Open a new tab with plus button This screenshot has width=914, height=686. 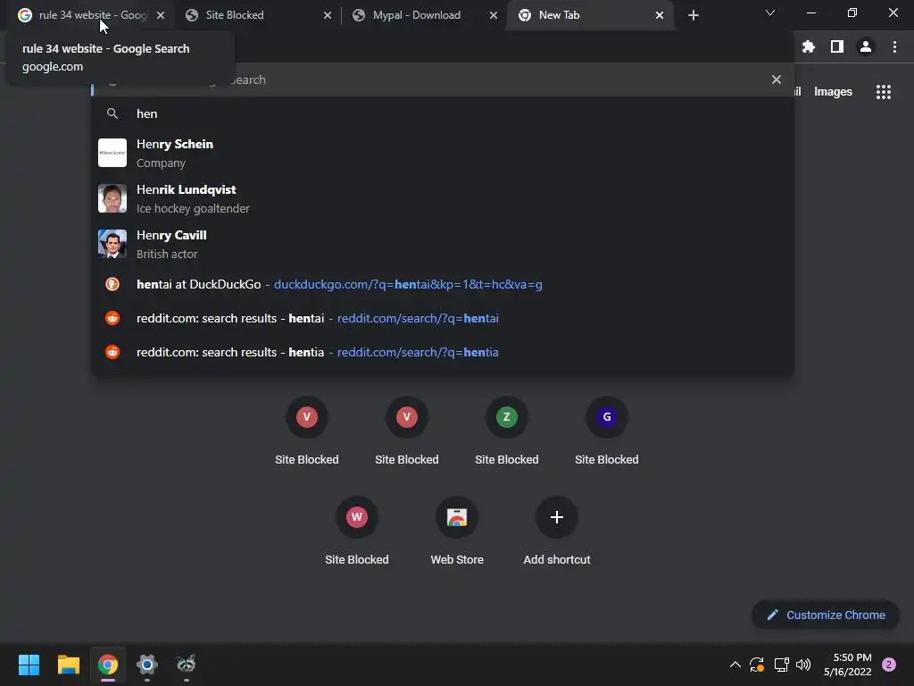tap(693, 15)
